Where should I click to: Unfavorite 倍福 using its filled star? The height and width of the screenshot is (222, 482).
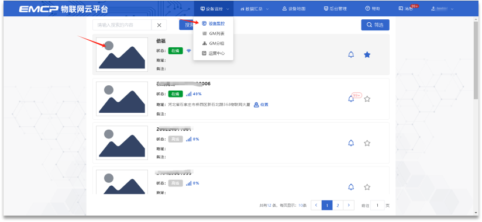(x=367, y=55)
